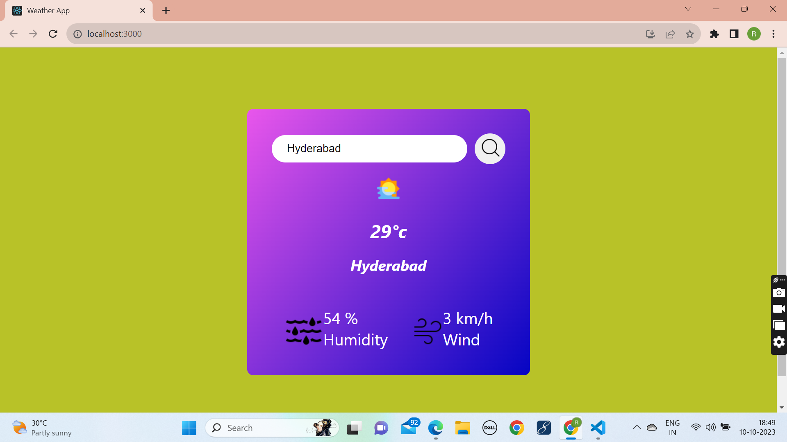Click inside the city search field
Image resolution: width=787 pixels, height=442 pixels.
(369, 149)
